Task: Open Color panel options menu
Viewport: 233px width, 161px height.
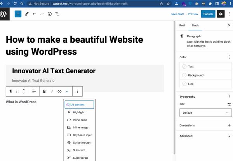Action: [229, 57]
